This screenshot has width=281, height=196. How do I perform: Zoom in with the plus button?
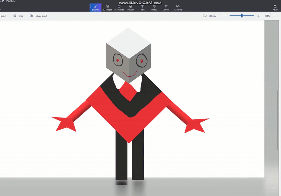pyautogui.click(x=259, y=16)
